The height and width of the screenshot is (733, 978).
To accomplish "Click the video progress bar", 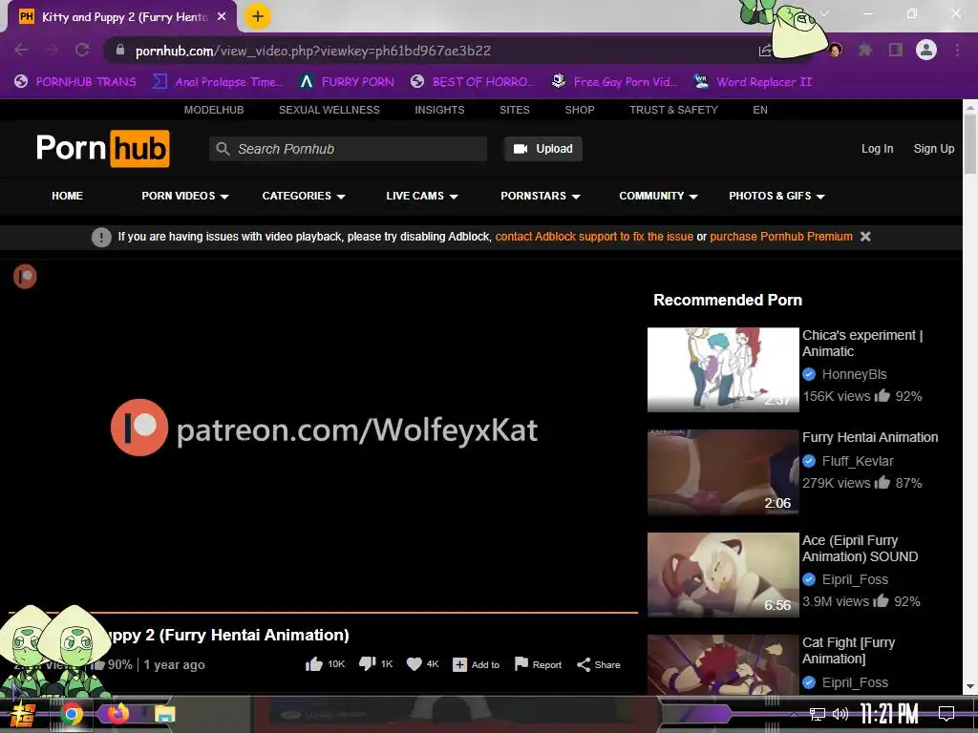I will coord(323,613).
